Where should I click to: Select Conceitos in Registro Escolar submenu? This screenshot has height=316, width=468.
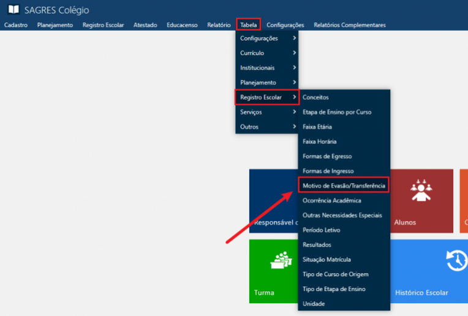tap(315, 97)
